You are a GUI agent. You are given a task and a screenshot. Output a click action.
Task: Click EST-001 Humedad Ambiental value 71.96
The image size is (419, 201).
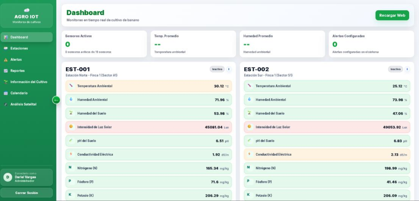click(220, 100)
